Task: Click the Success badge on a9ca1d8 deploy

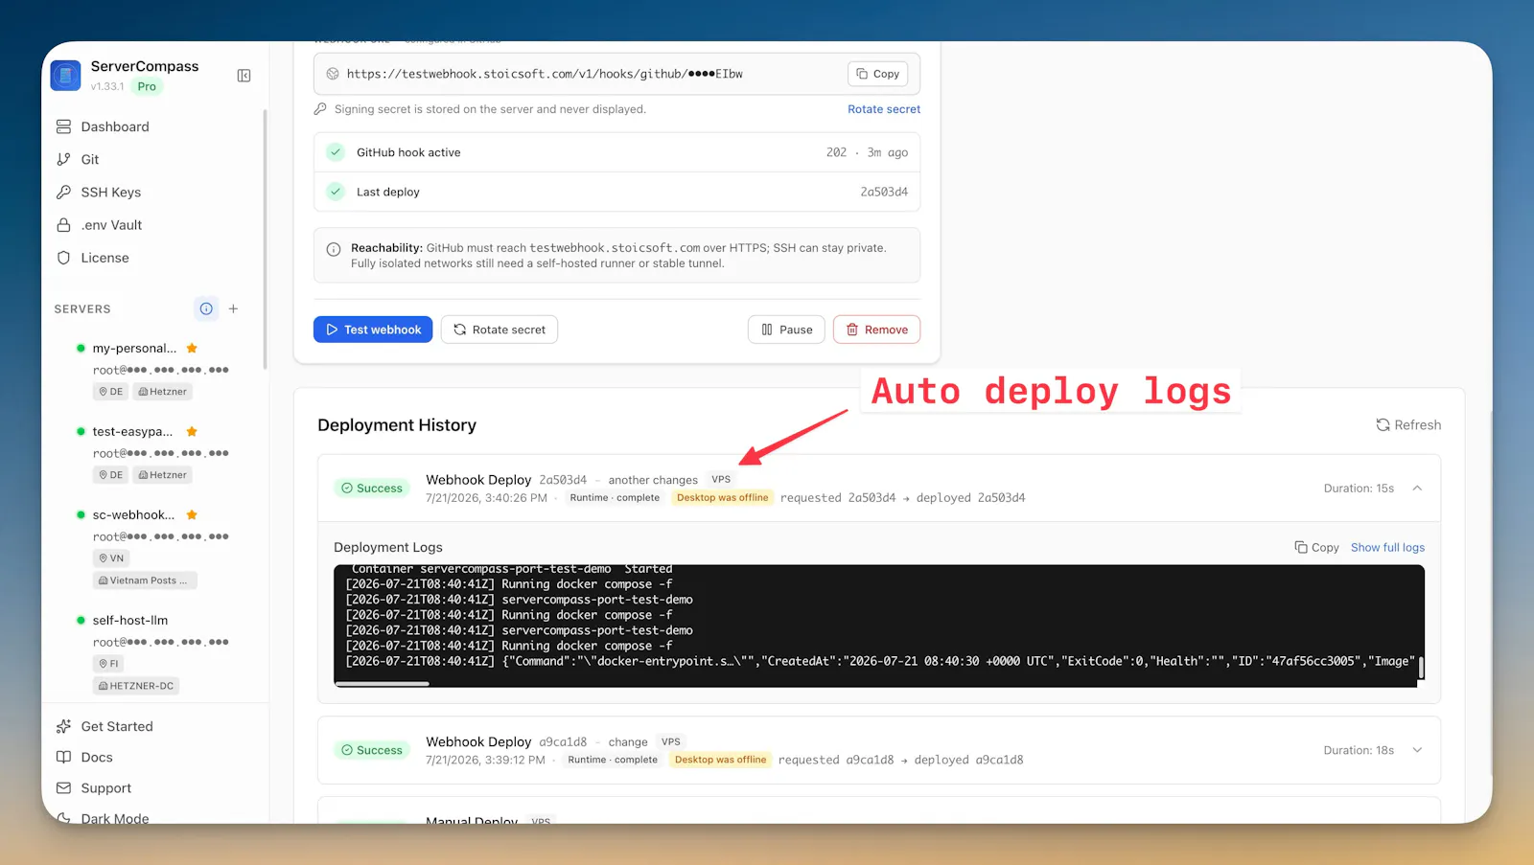Action: [x=372, y=750]
